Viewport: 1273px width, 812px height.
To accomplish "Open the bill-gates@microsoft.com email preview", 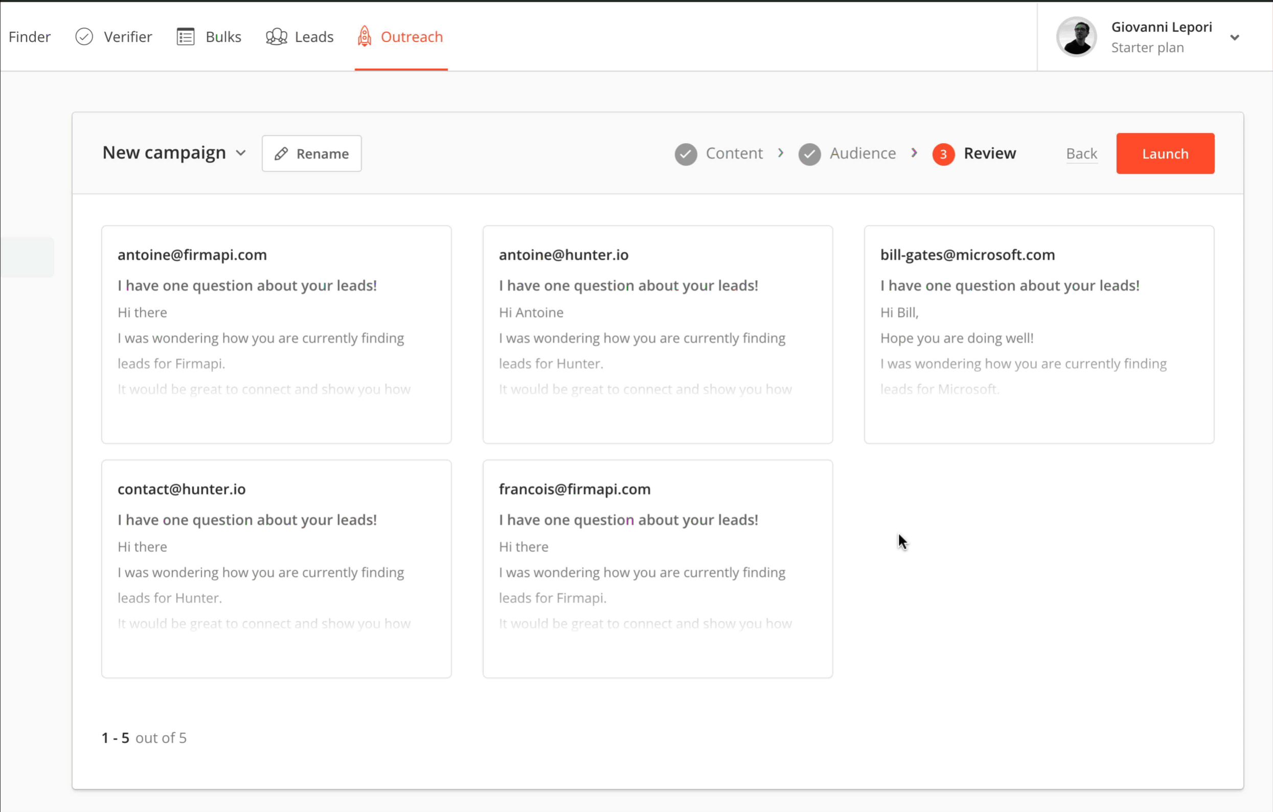I will coord(1039,334).
